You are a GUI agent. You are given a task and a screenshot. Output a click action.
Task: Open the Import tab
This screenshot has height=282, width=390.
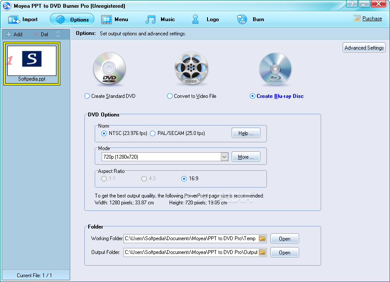23,19
